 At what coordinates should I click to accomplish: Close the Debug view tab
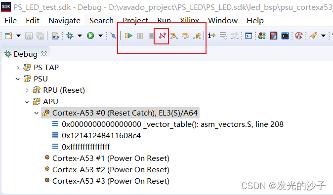[44, 54]
